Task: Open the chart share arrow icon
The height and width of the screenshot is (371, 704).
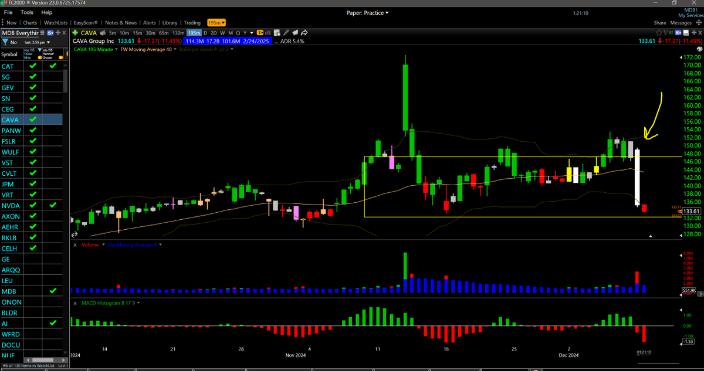Action: click(304, 33)
